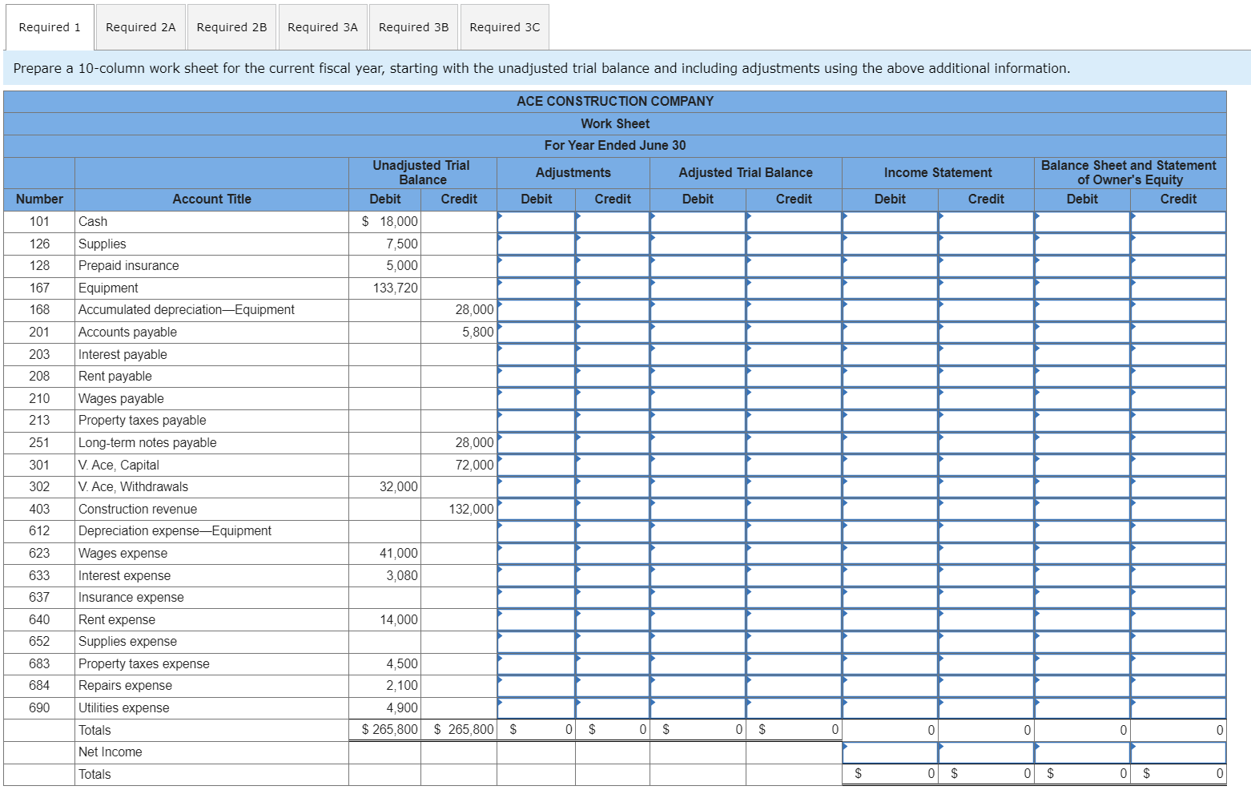1251x790 pixels.
Task: Select Insurance expense Adjustments Debit cell
Action: click(x=537, y=598)
